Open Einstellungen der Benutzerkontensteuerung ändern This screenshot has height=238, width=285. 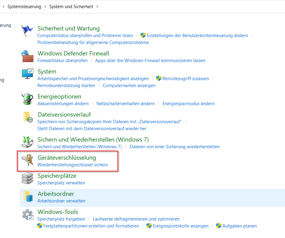(x=197, y=36)
